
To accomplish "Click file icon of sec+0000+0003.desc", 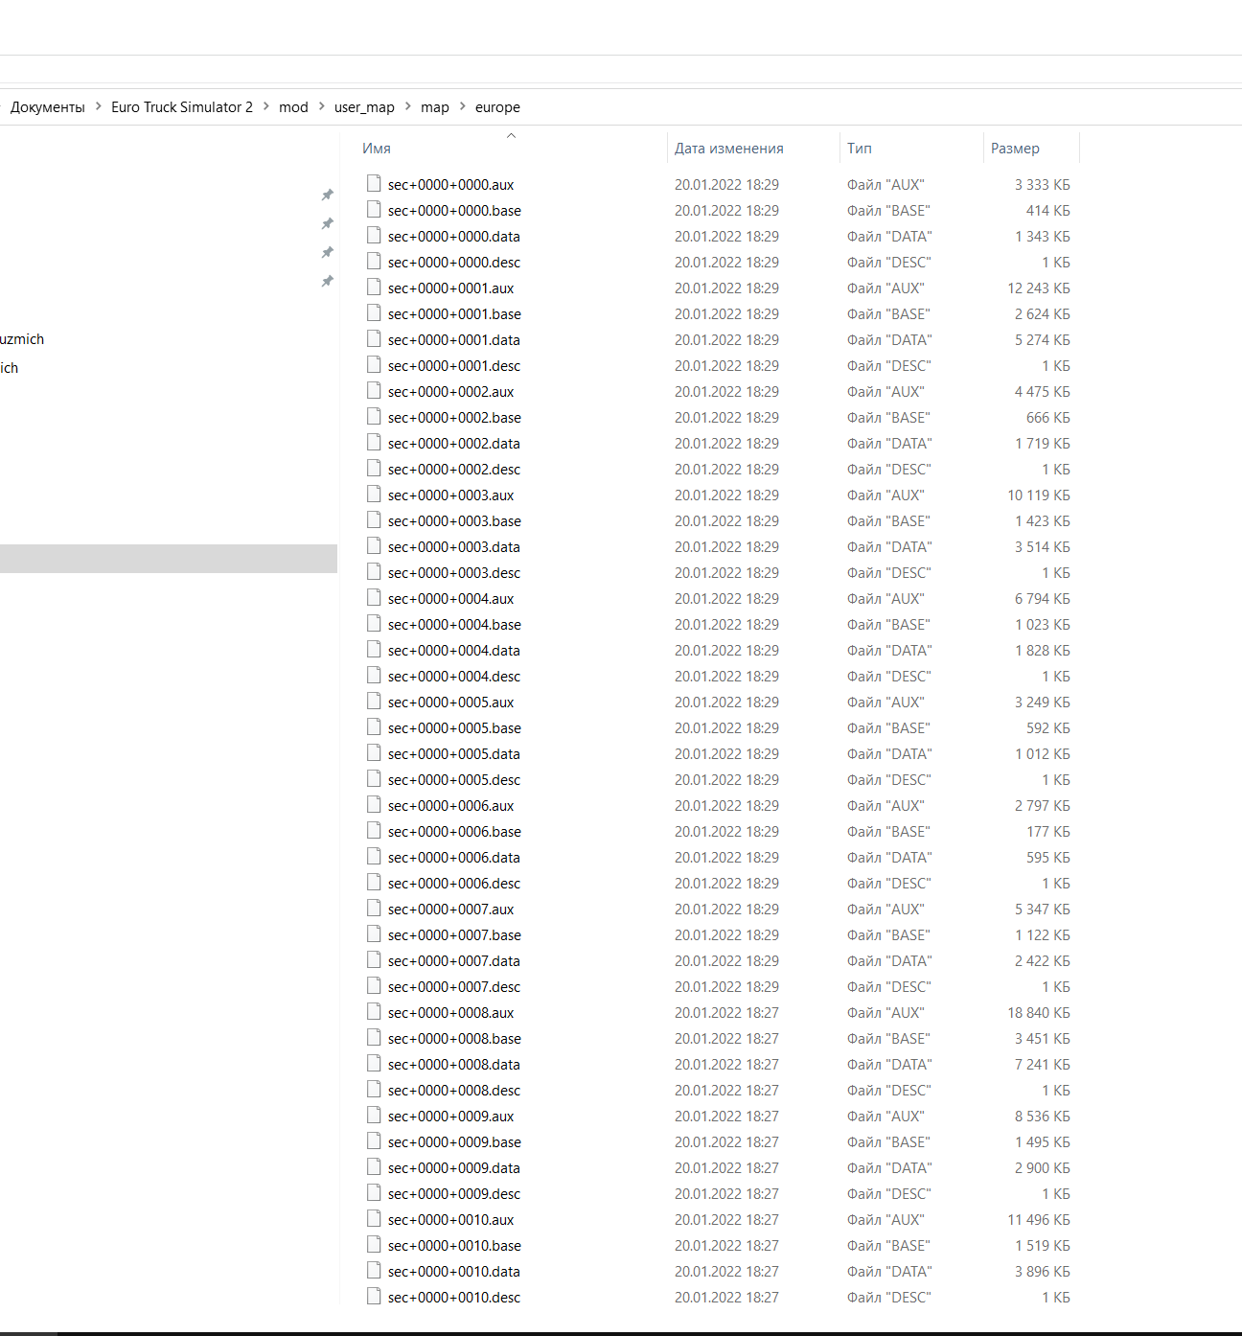I will 374,571.
